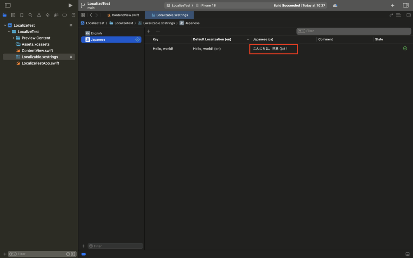Click the language list Filter field
This screenshot has height=258, width=413.
pos(115,246)
